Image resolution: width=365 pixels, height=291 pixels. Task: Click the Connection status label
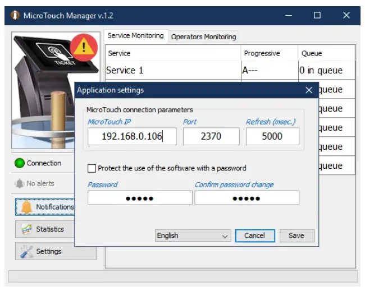click(x=44, y=163)
